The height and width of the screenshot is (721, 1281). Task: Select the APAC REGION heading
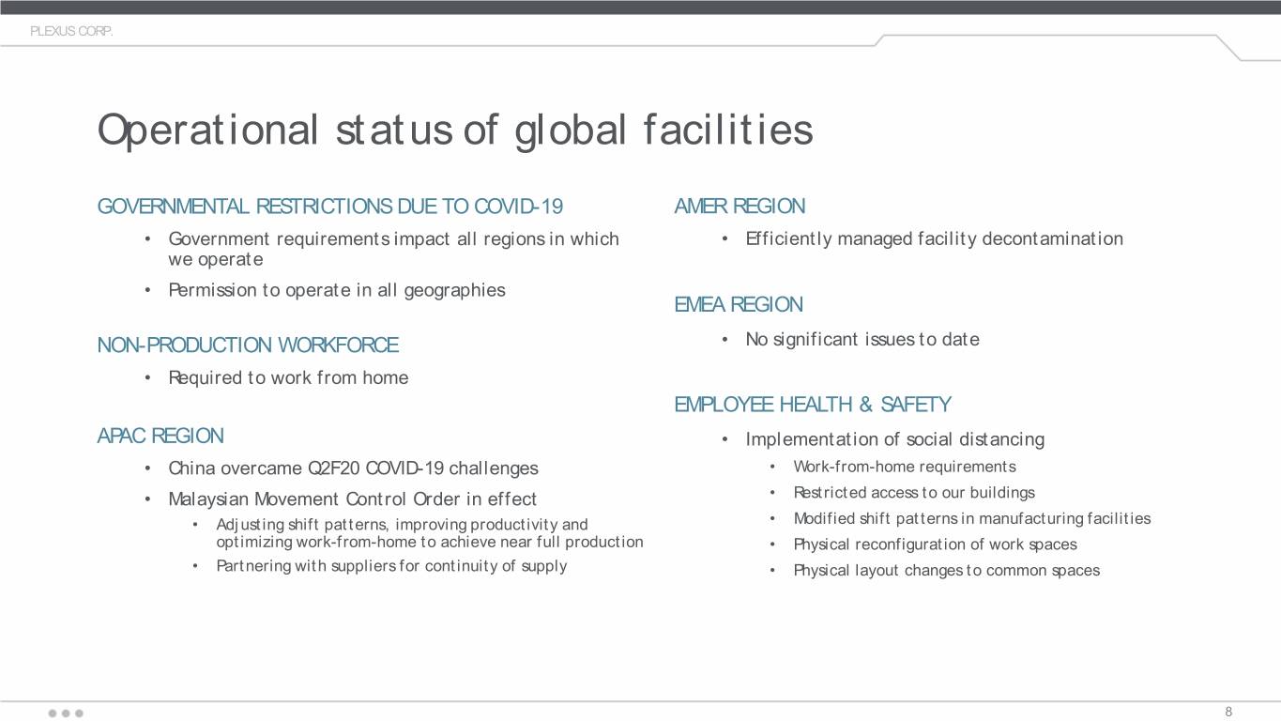(160, 436)
